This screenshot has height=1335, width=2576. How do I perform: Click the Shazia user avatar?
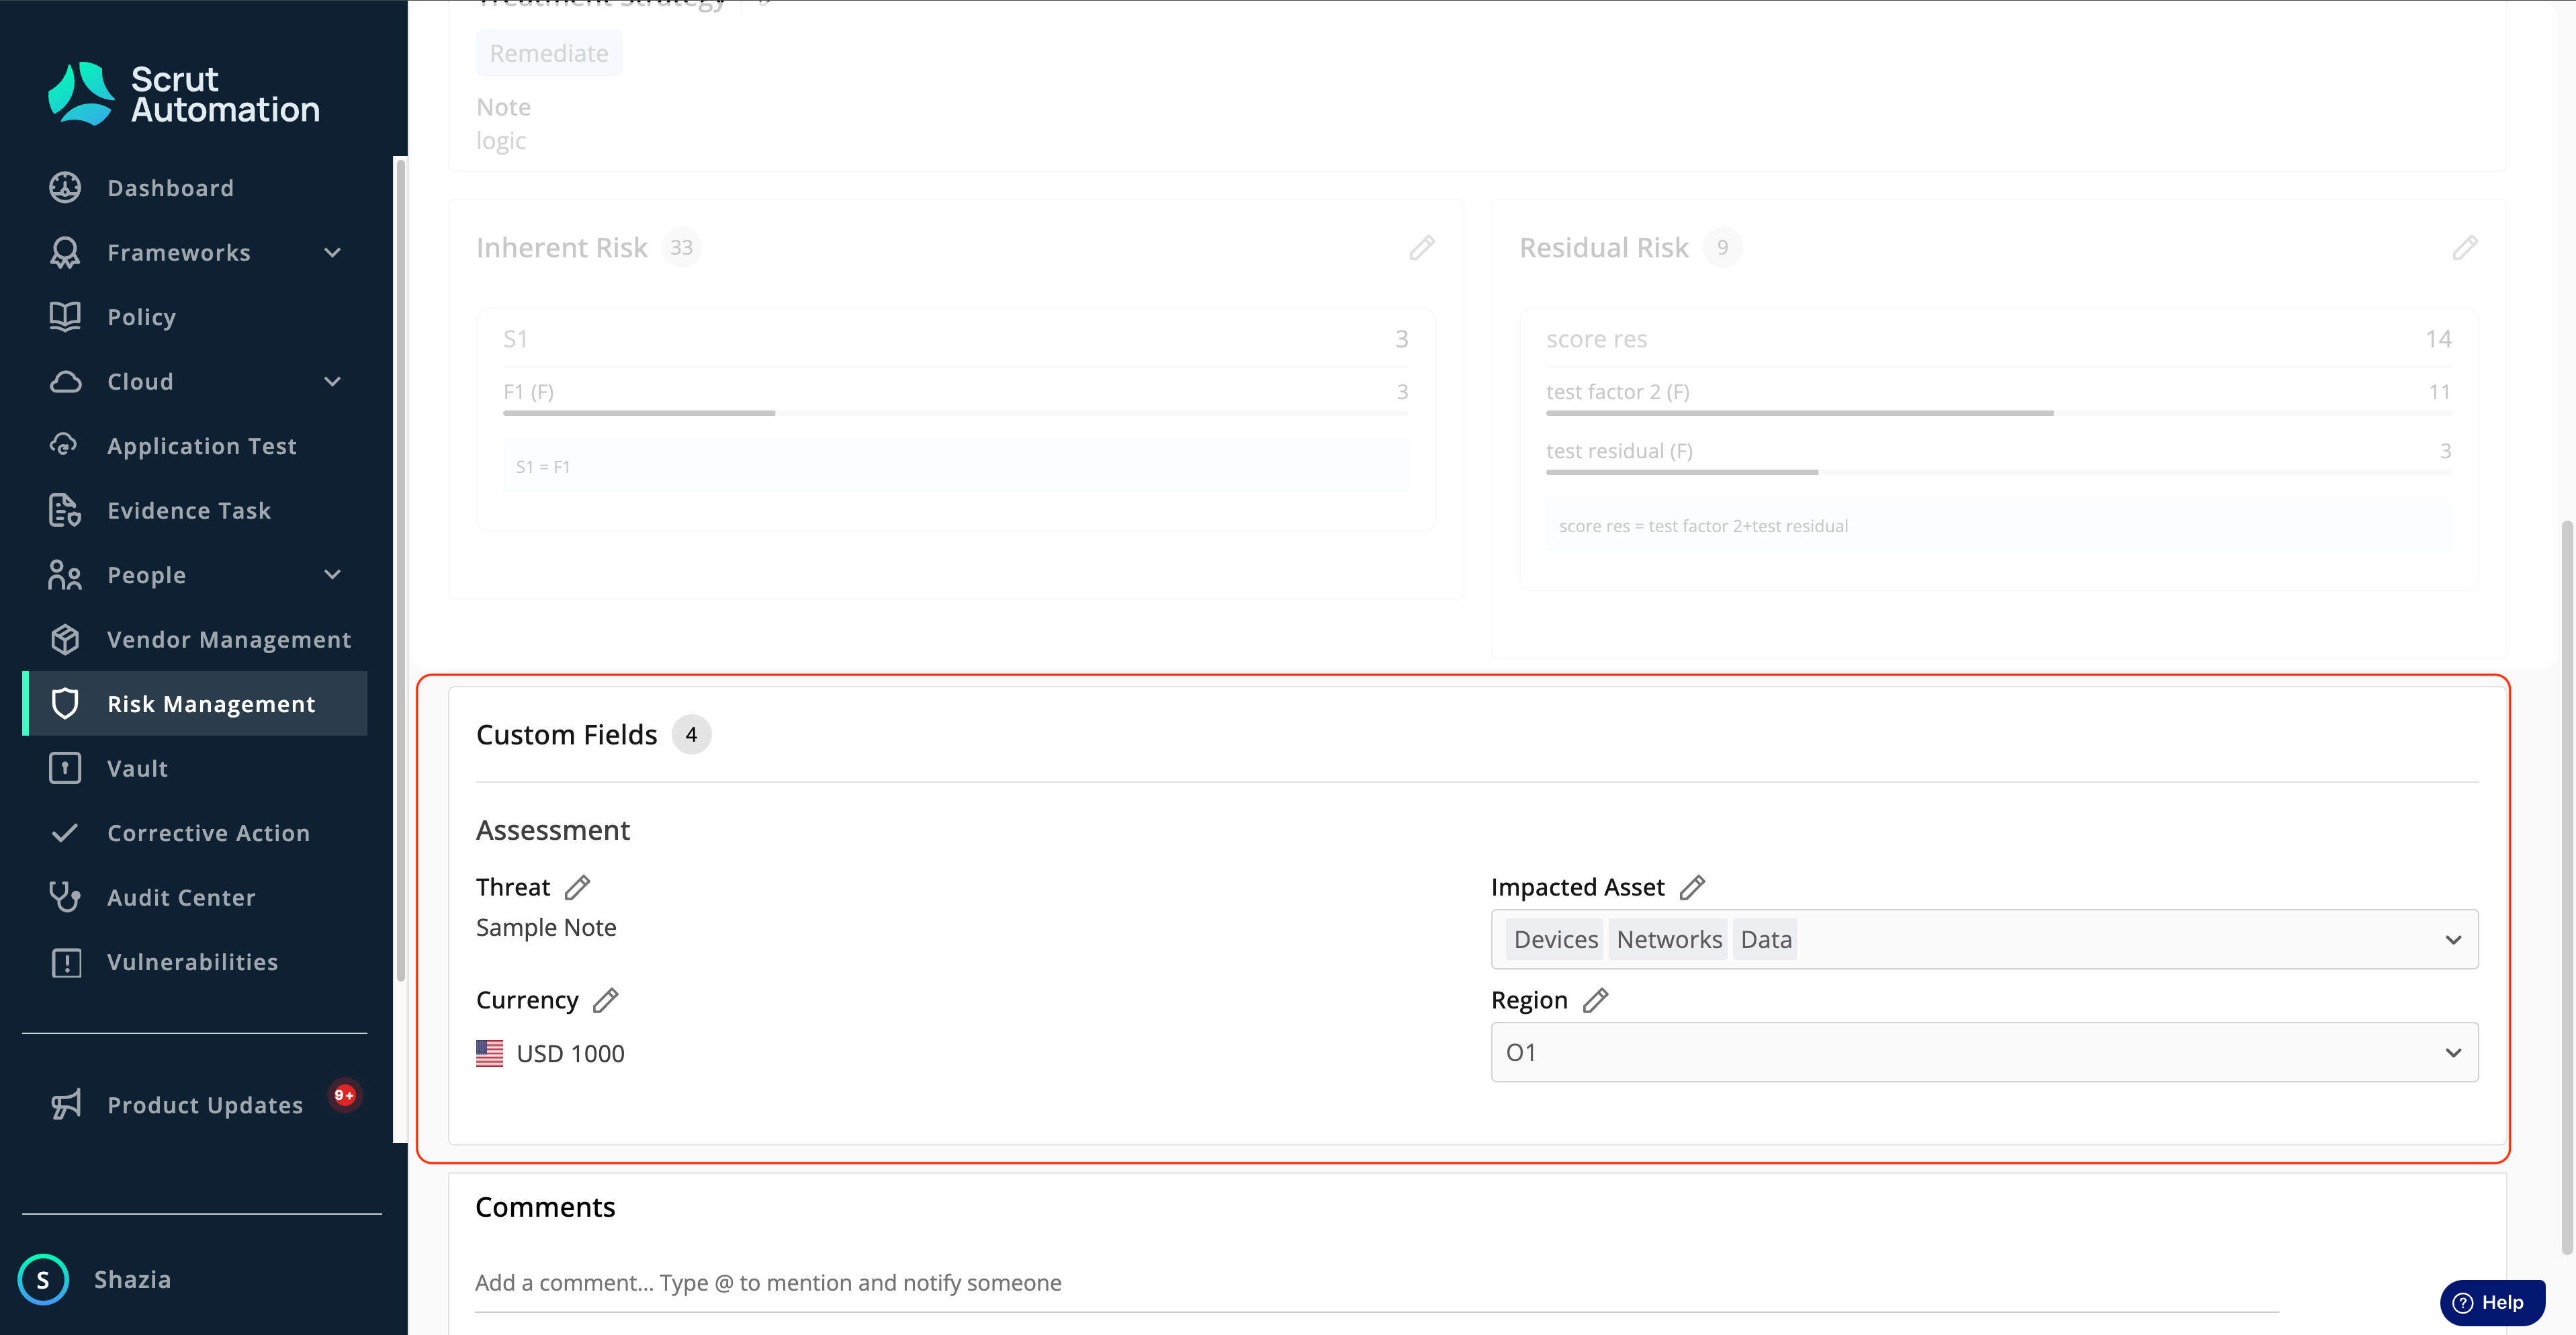43,1279
